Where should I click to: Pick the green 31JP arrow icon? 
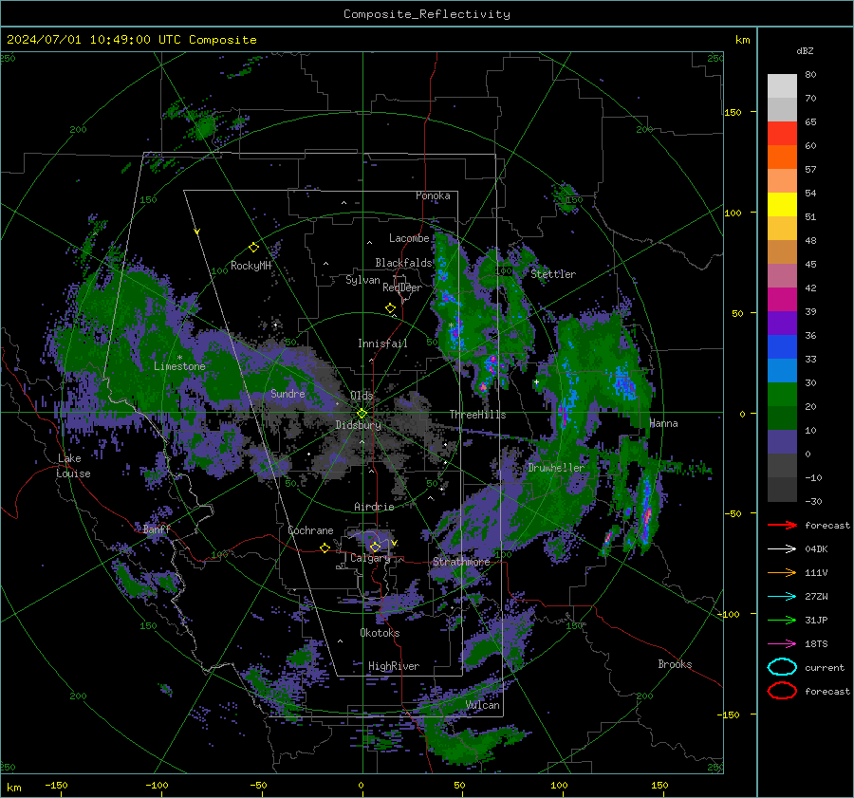pyautogui.click(x=782, y=620)
